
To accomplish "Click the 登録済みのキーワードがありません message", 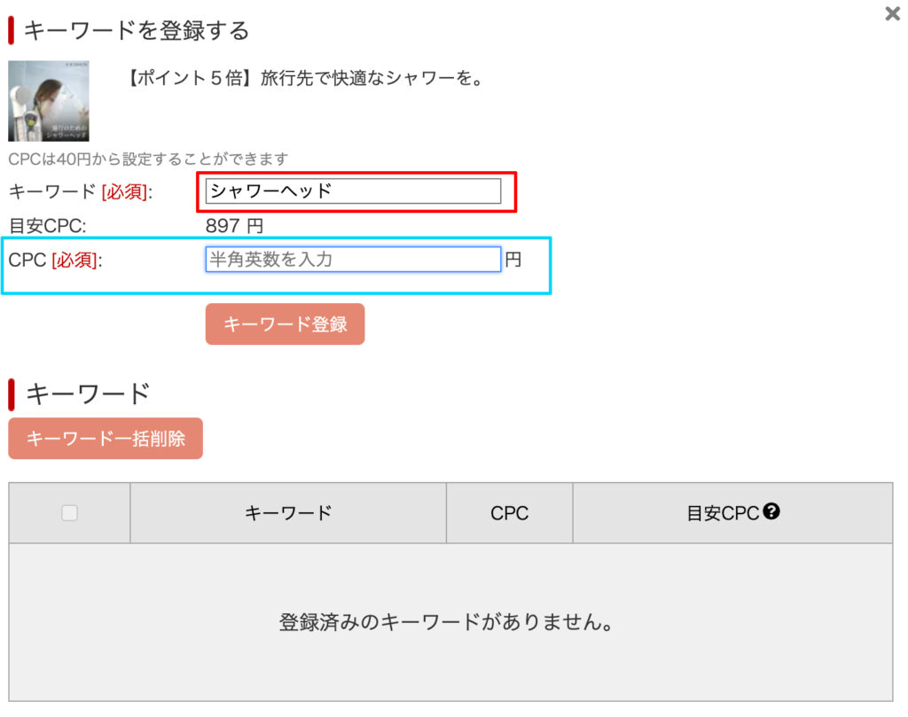I will click(446, 622).
